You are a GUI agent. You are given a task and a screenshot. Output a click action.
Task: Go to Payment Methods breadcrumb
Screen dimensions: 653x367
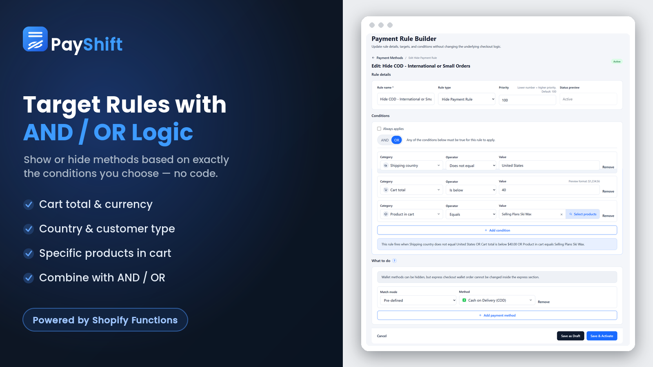coord(389,58)
